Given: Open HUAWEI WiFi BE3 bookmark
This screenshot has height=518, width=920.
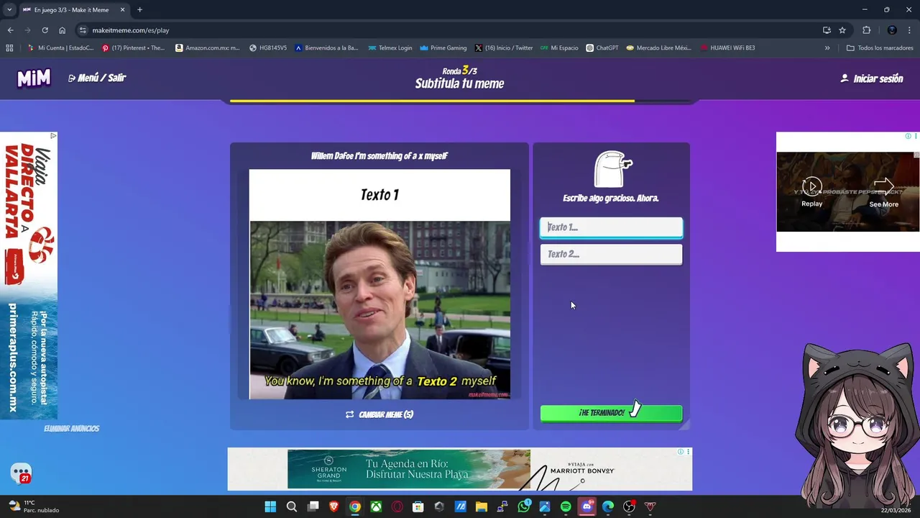Looking at the screenshot, I should 727,48.
